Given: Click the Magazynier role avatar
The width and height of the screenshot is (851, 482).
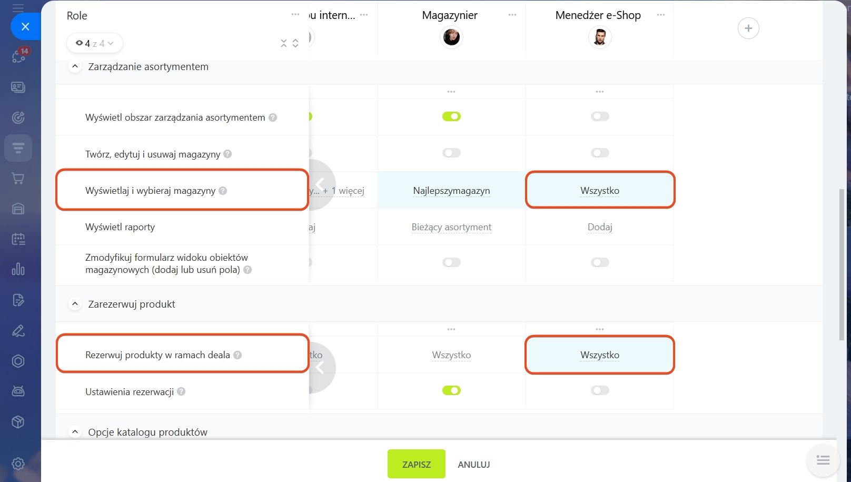Looking at the screenshot, I should click(x=451, y=37).
